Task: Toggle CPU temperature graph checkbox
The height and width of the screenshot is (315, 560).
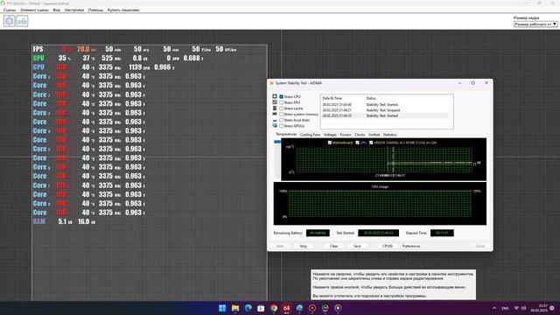Action: [357, 143]
